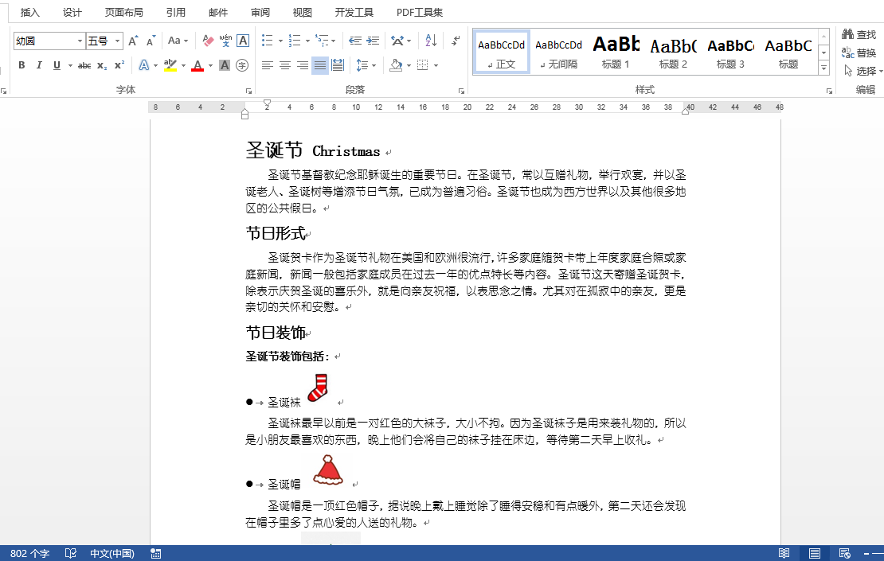The height and width of the screenshot is (561, 884).
Task: Click proofing status bar icon
Action: pos(70,553)
